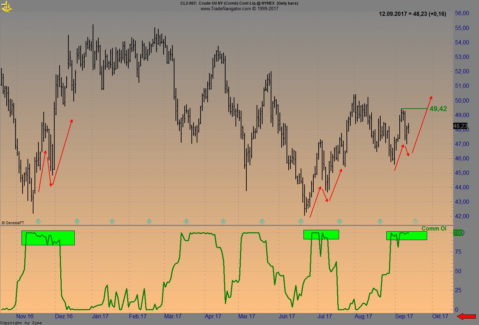The width and height of the screenshot is (479, 325).
Task: Toggle the green 49,42 target line
Action: pos(415,109)
